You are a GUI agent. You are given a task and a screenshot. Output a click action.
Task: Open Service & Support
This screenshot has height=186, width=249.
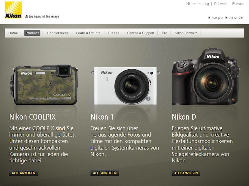pyautogui.click(x=141, y=33)
